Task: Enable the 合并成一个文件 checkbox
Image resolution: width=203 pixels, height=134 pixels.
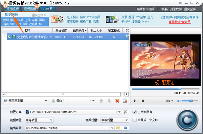Action: (135, 120)
